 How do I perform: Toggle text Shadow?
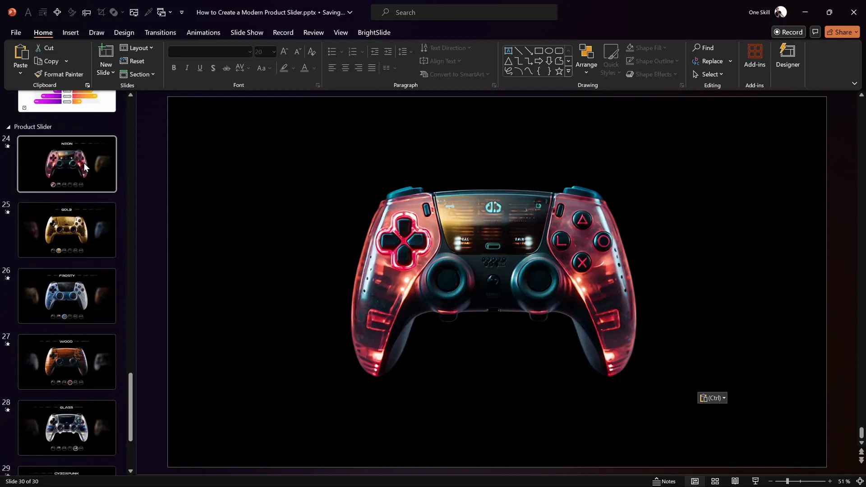coord(213,68)
